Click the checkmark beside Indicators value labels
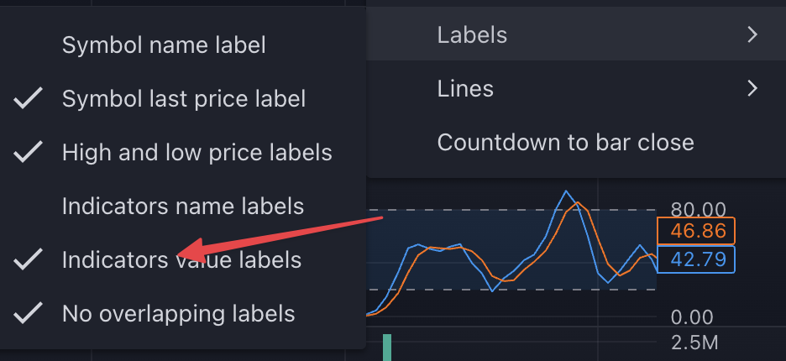The width and height of the screenshot is (786, 361). tap(29, 260)
